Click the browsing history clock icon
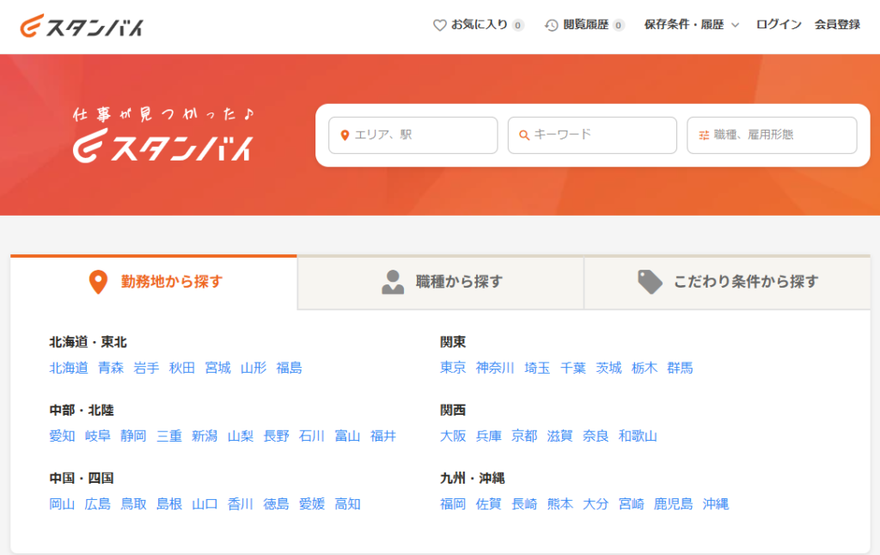Image resolution: width=880 pixels, height=555 pixels. tap(552, 25)
